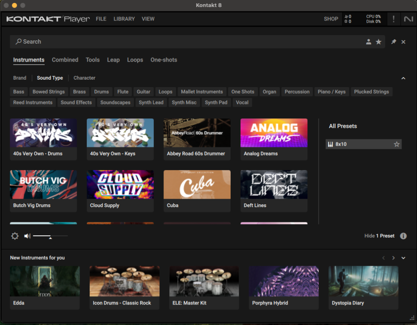Viewport: 417px width, 325px height.
Task: Switch to the One-shots tab
Action: tap(163, 60)
